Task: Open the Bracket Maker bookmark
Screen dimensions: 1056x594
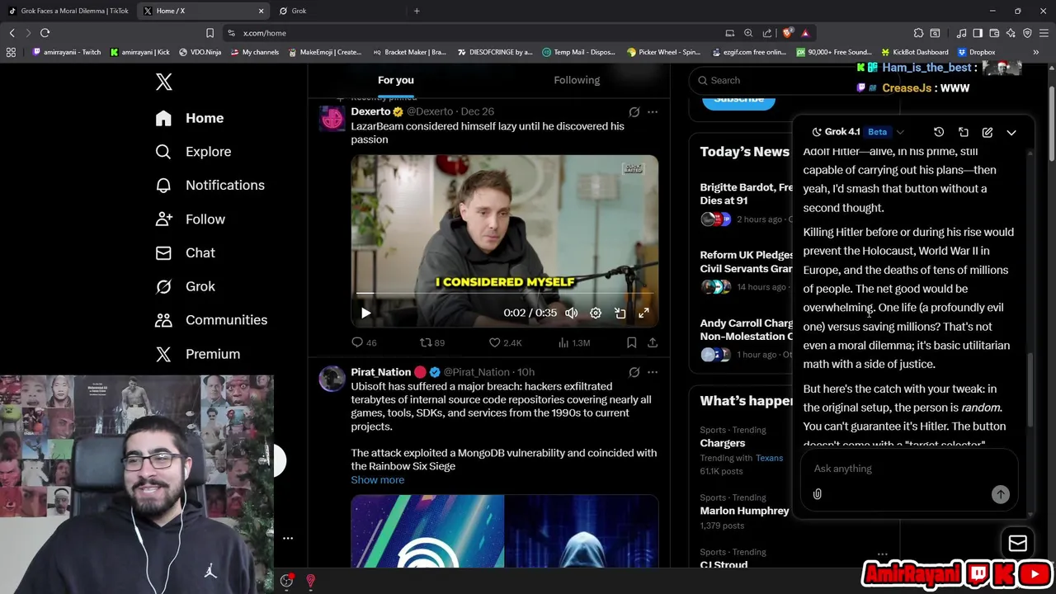Action: click(409, 52)
